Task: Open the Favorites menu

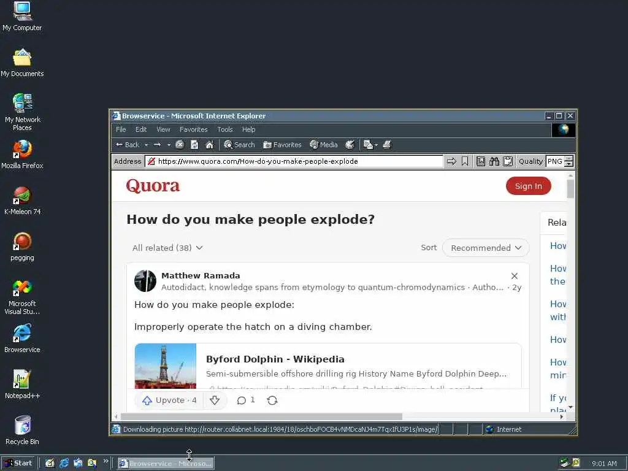Action: (193, 130)
